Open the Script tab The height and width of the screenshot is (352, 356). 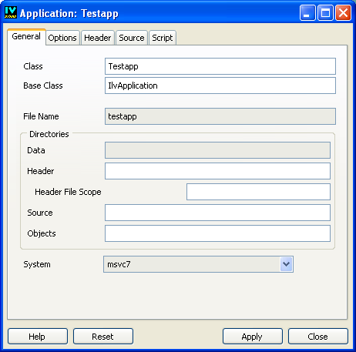(x=163, y=38)
